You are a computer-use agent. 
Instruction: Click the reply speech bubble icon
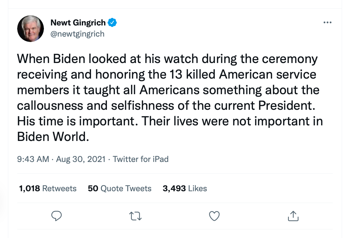tap(56, 216)
